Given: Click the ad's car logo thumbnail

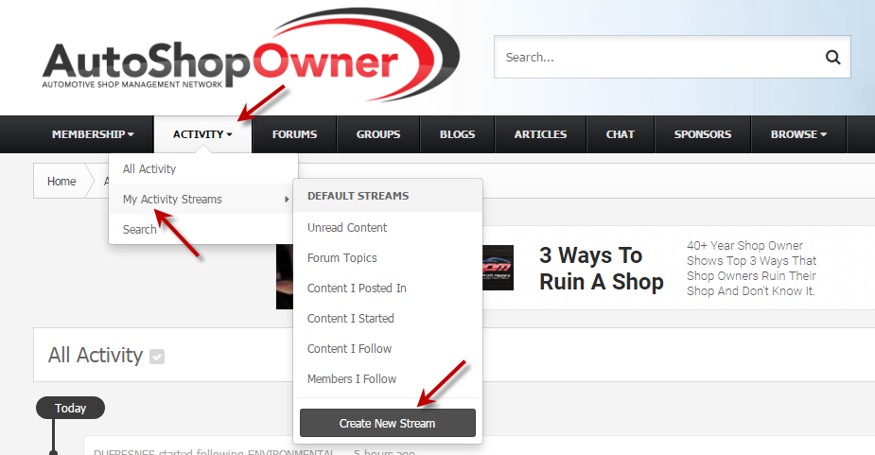Looking at the screenshot, I should pyautogui.click(x=498, y=268).
